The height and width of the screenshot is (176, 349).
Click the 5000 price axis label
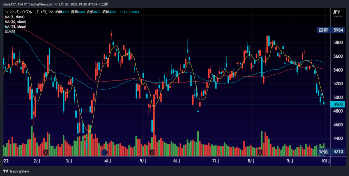click(338, 97)
